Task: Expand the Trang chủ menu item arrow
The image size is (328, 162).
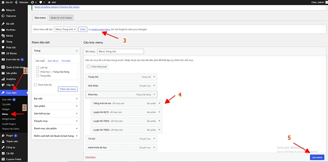Action: [x=154, y=77]
